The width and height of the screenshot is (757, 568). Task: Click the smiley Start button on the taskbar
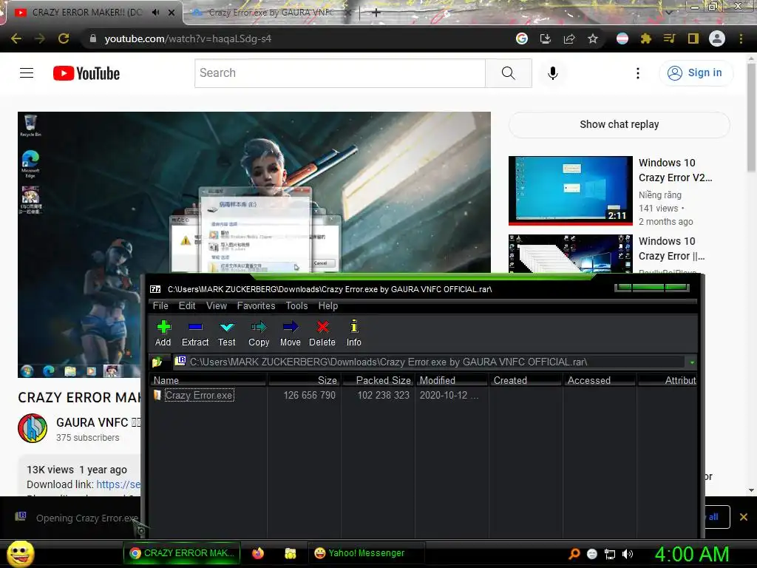click(20, 553)
